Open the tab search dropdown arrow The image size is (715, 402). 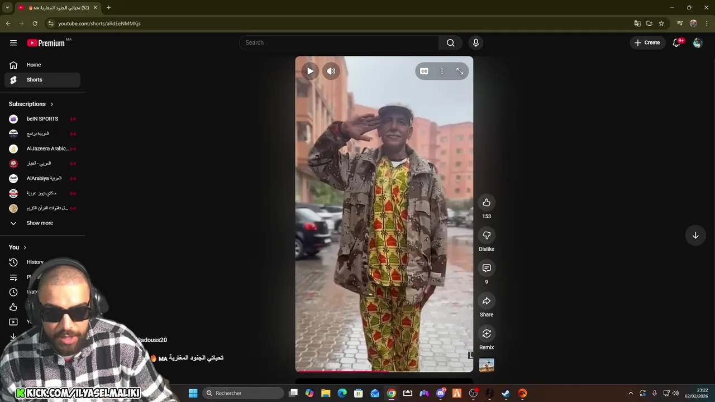coord(7,8)
